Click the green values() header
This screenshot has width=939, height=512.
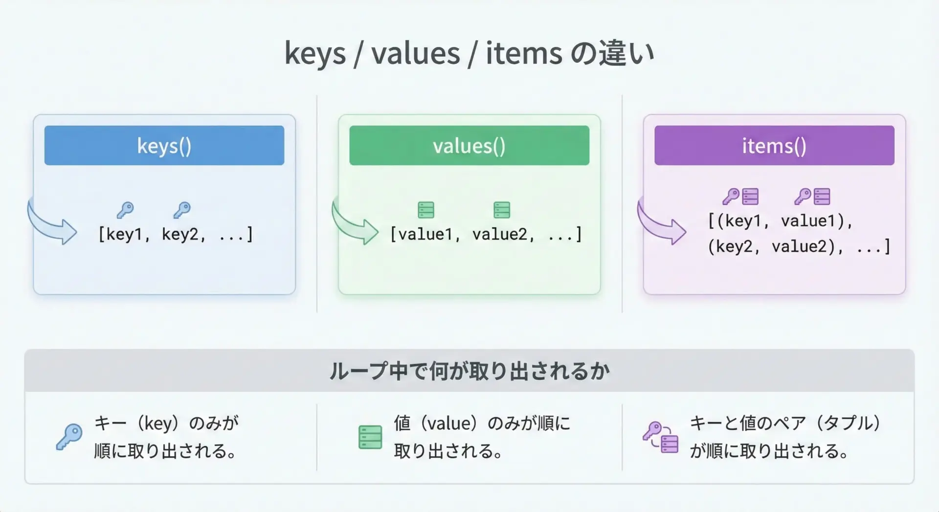click(469, 145)
